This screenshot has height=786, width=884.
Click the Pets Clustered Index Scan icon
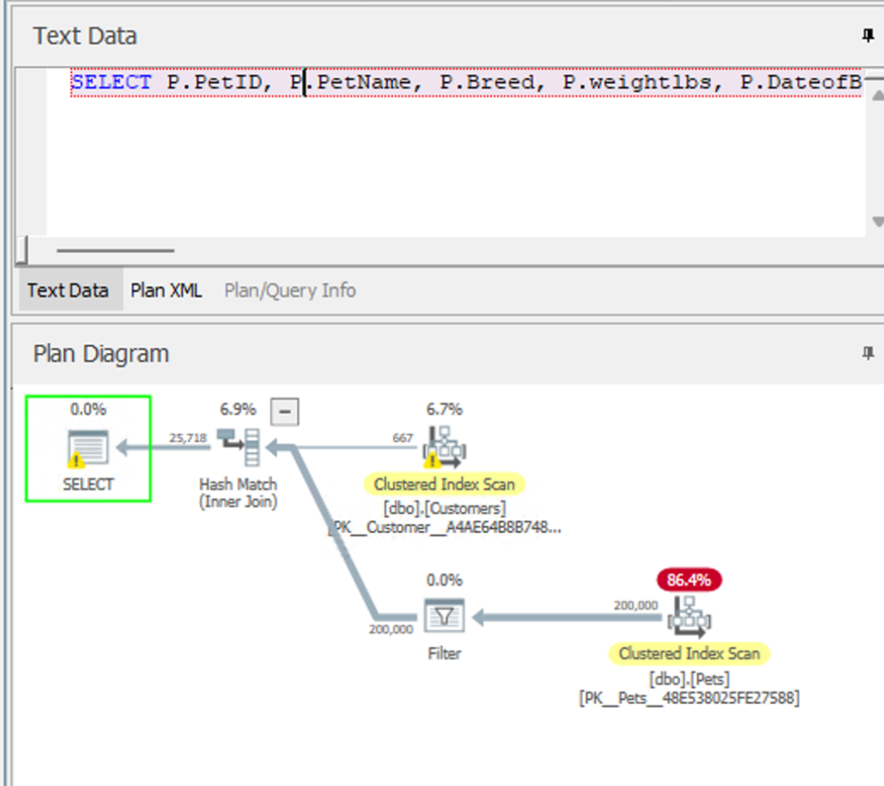(688, 617)
